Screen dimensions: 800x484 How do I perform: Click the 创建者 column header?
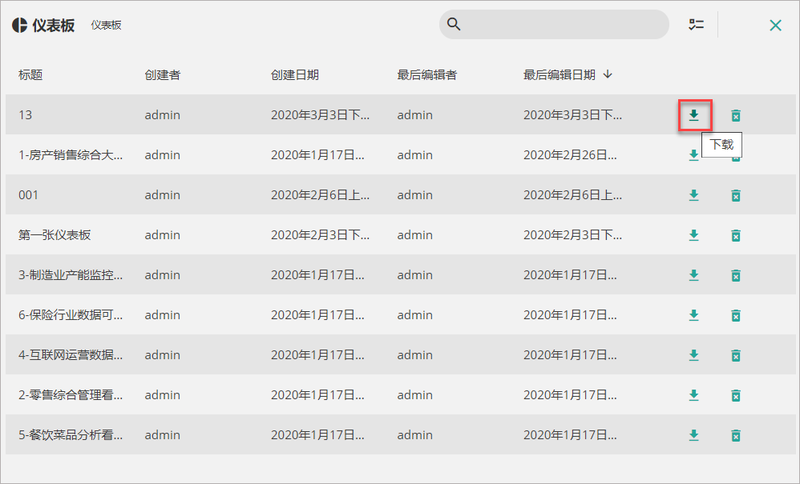point(162,75)
